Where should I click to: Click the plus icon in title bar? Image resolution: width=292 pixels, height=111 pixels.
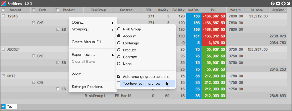tap(283, 3)
